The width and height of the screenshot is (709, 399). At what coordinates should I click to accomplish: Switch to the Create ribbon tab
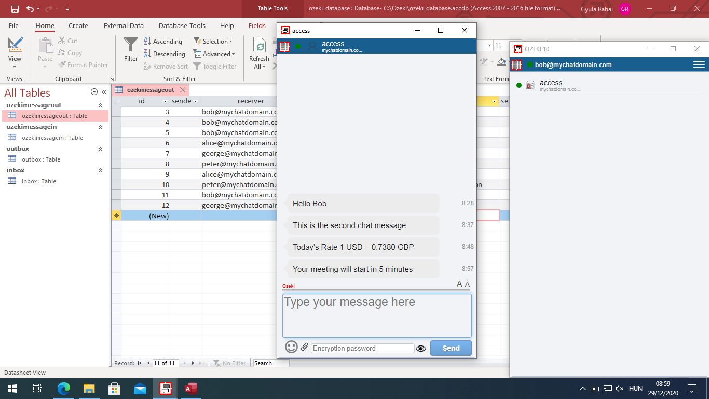click(78, 25)
